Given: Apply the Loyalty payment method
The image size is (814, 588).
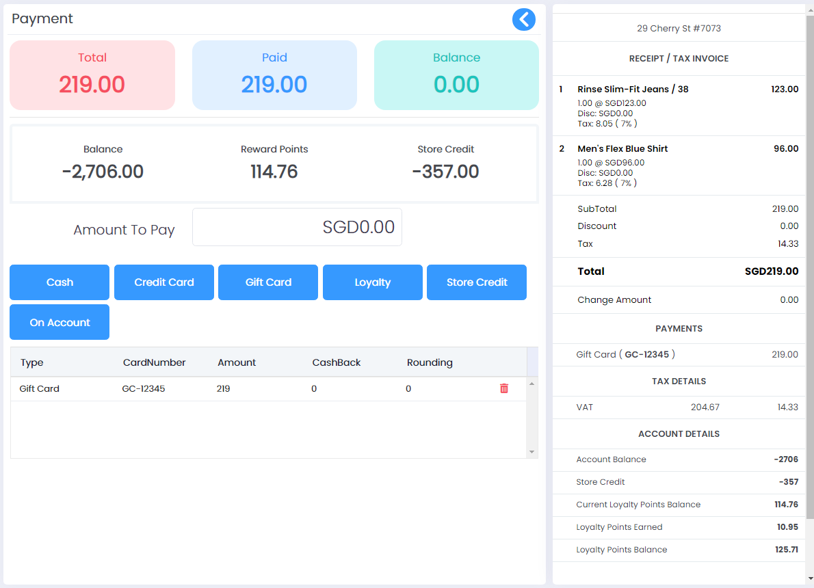Looking at the screenshot, I should (x=372, y=282).
